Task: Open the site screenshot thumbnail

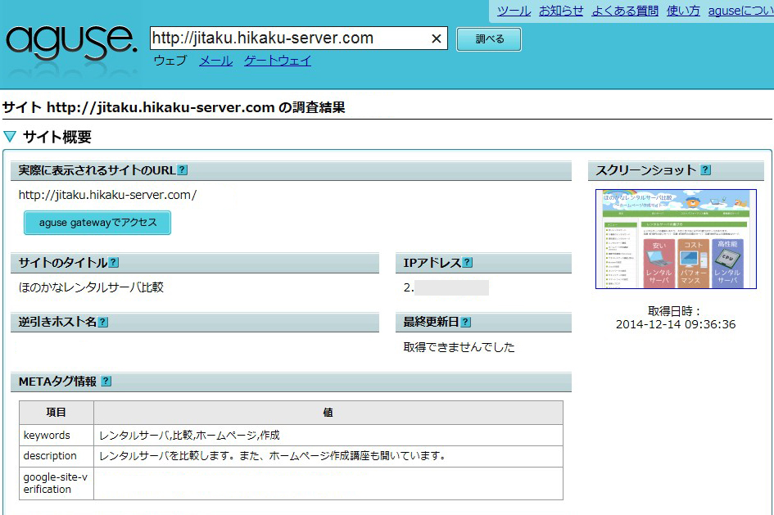Action: (x=676, y=239)
